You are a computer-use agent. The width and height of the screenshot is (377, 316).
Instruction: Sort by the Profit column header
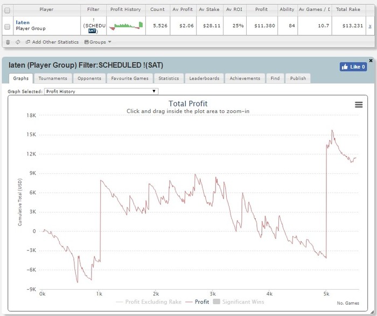(261, 10)
